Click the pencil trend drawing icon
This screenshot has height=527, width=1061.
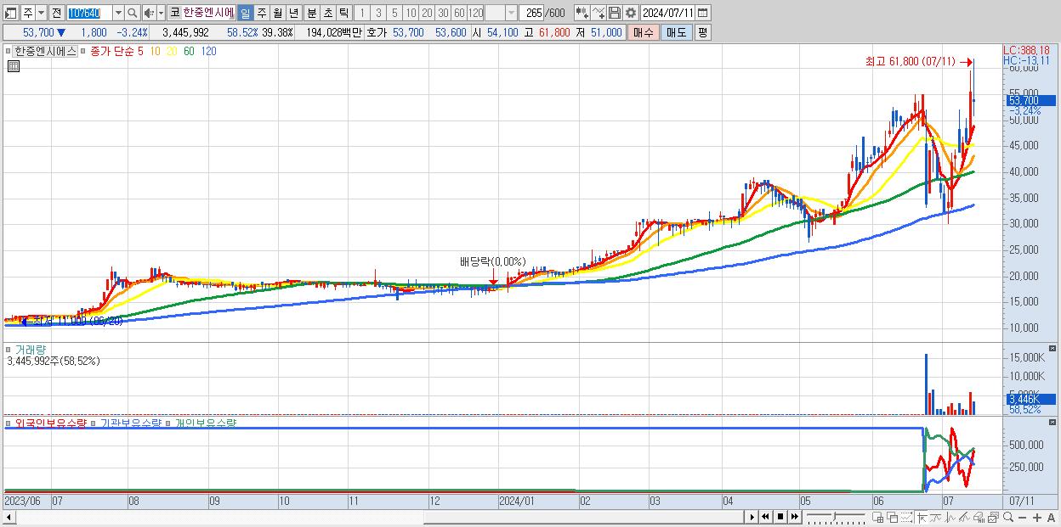(x=964, y=518)
